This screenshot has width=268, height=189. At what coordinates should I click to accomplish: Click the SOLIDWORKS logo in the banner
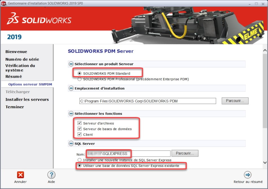(x=39, y=18)
